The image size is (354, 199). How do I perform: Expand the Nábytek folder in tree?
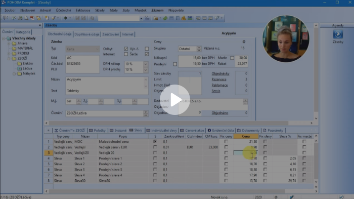14,74
